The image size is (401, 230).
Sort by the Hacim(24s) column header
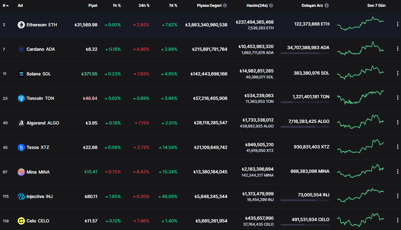(x=257, y=5)
